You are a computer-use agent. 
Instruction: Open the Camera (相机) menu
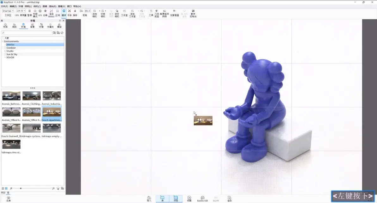point(37,6)
